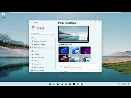Open network status in system tray
The width and height of the screenshot is (131, 98).
(x=118, y=84)
